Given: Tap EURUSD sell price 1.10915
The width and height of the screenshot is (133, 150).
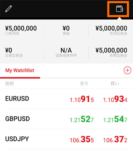Looking at the screenshot, I should 82,99.
